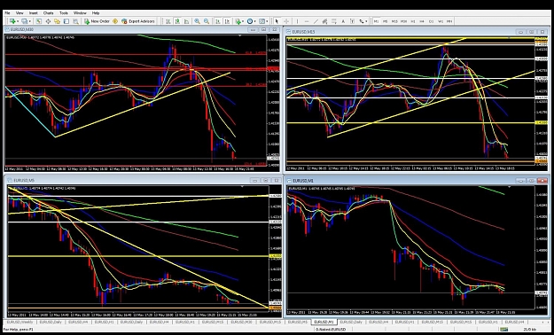554x335 pixels.
Task: Select the text label tool
Action: point(352,21)
